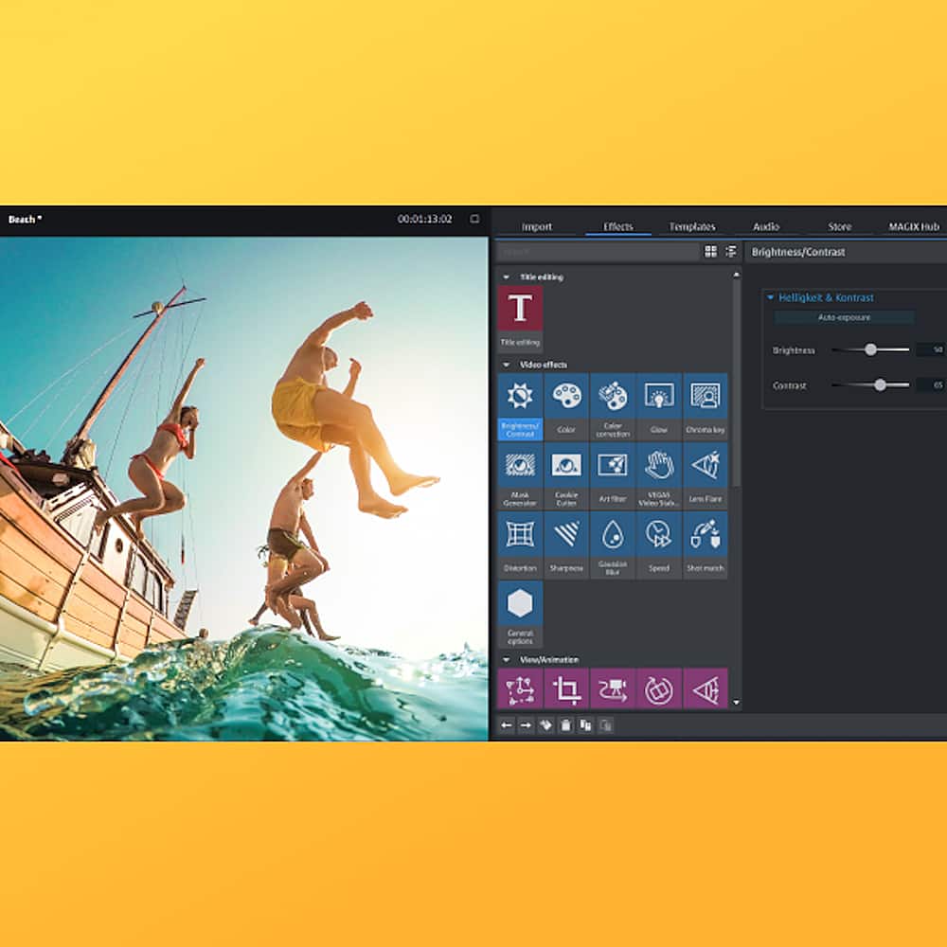Viewport: 947px width, 947px height.
Task: Click the trash icon in effects toolbar
Action: (x=565, y=725)
